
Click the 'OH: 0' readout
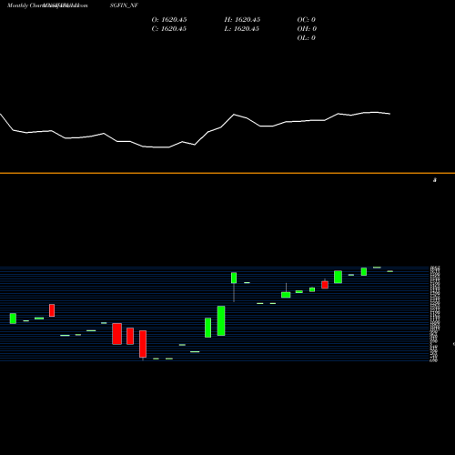tap(307, 29)
